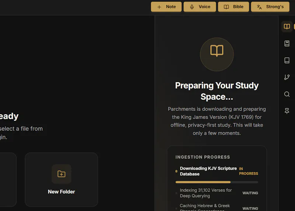The width and height of the screenshot is (295, 211).
Task: Click the IN PROGRESS status label
Action: [249, 171]
